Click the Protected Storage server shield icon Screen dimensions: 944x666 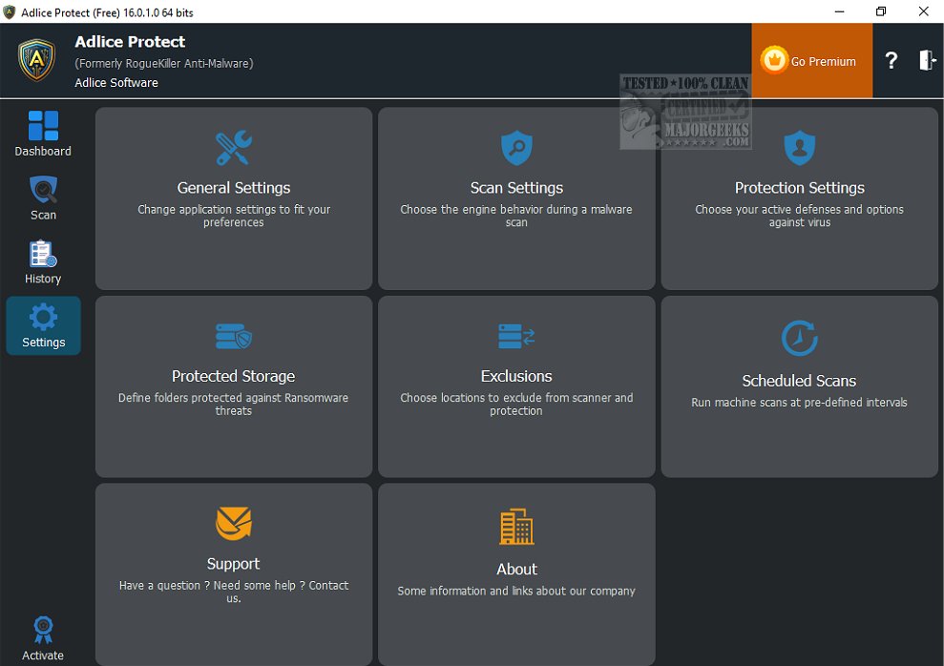[234, 336]
